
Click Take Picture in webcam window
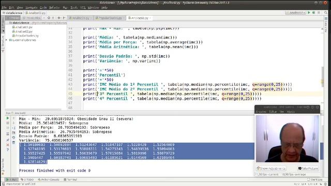pos(308,168)
